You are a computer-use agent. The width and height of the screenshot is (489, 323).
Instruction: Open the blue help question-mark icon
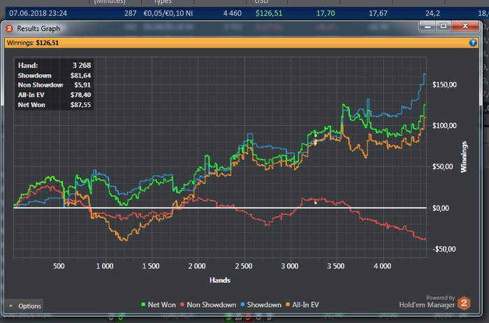[x=473, y=43]
